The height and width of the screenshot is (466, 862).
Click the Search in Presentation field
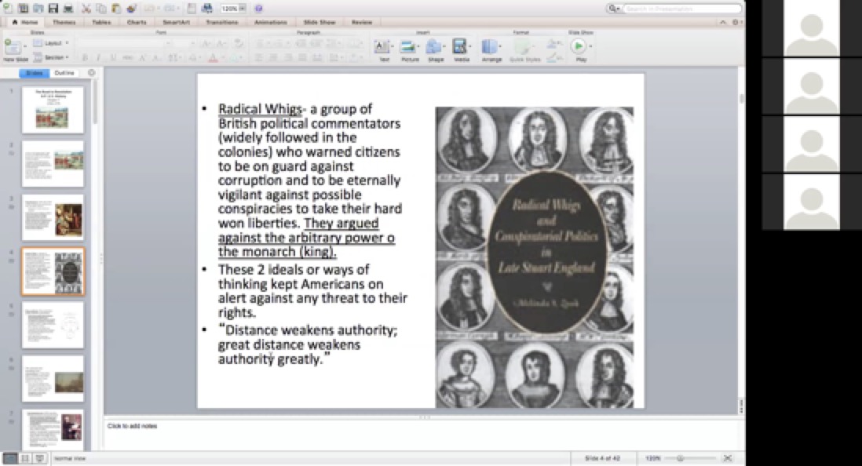(x=682, y=9)
